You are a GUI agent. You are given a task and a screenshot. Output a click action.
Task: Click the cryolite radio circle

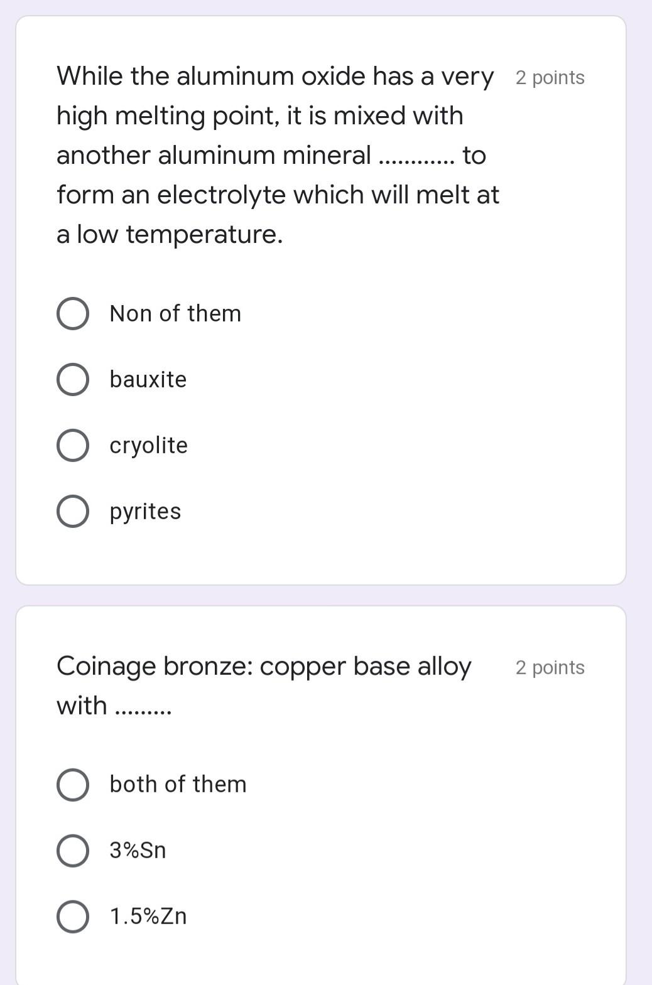pos(72,445)
